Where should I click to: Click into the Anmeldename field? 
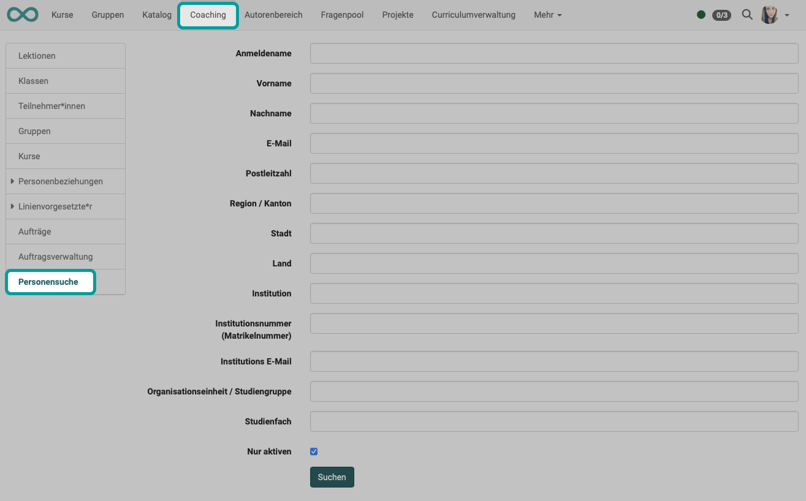[553, 53]
